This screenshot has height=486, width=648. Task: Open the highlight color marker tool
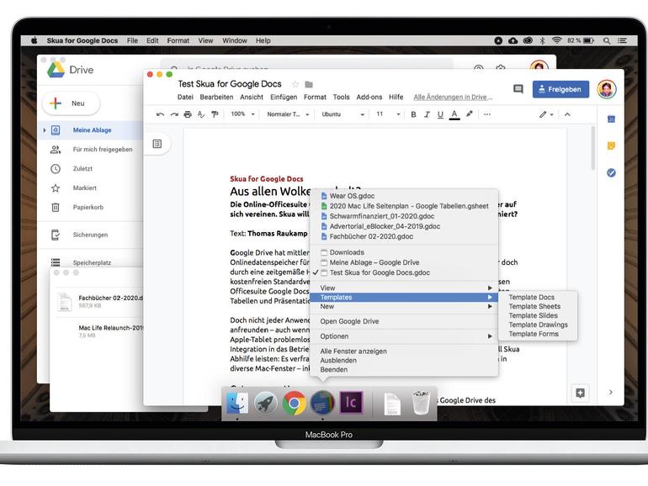tap(469, 114)
